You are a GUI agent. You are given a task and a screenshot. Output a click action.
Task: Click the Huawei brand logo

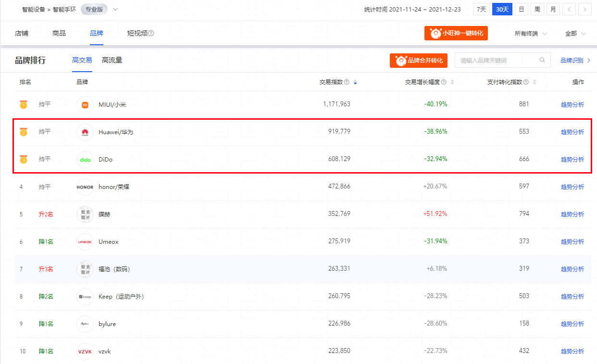click(85, 132)
